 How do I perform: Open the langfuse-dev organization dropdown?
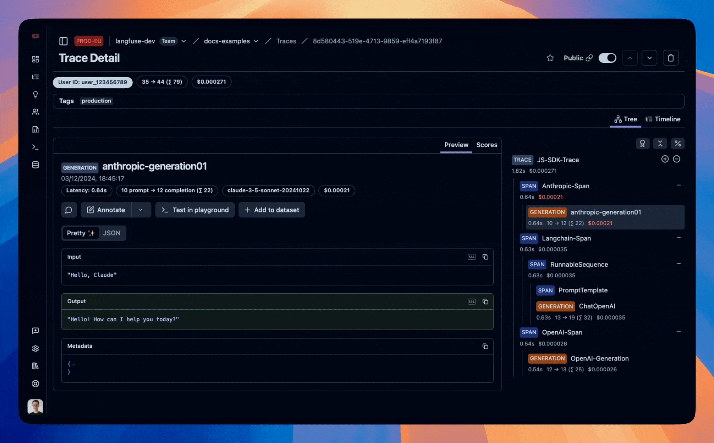point(183,41)
